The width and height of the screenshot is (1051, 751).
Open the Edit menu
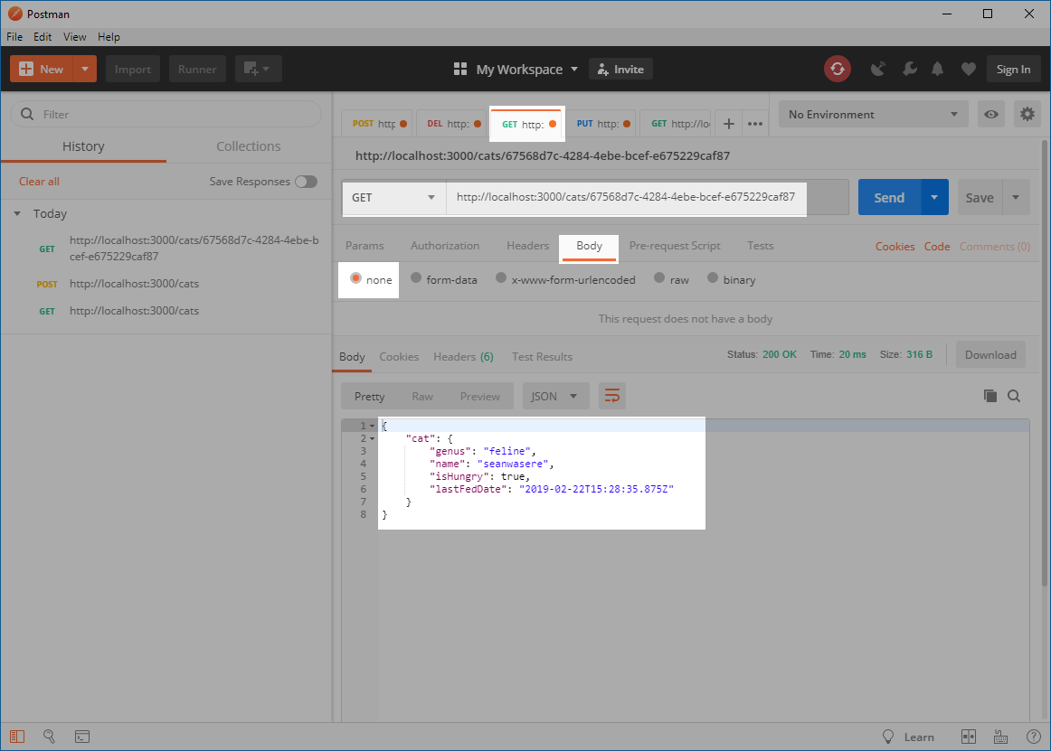click(43, 37)
